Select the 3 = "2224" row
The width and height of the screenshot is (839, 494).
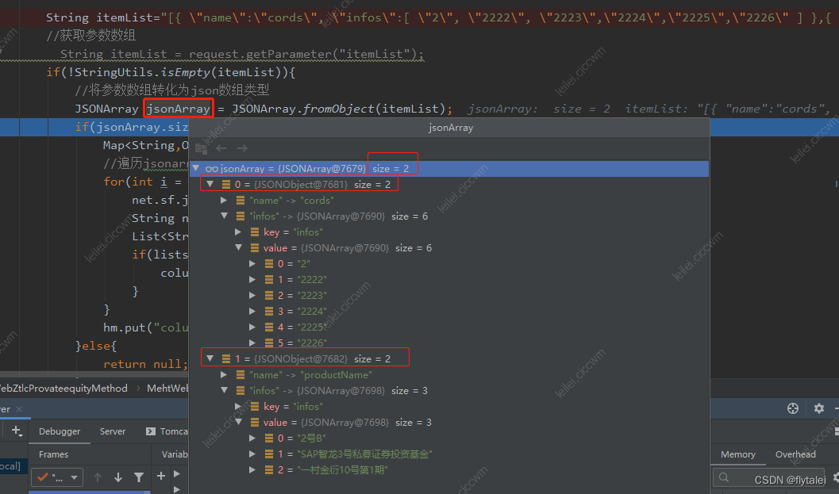449,311
